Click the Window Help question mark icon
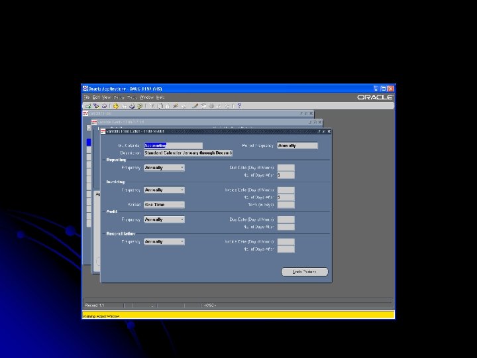The height and width of the screenshot is (358, 477). 239,106
